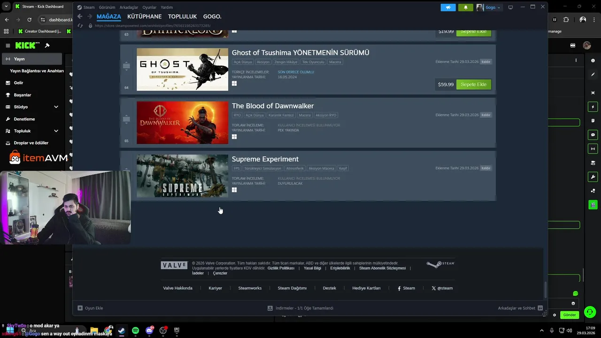Open the Yardım menu
The width and height of the screenshot is (601, 338).
[167, 8]
